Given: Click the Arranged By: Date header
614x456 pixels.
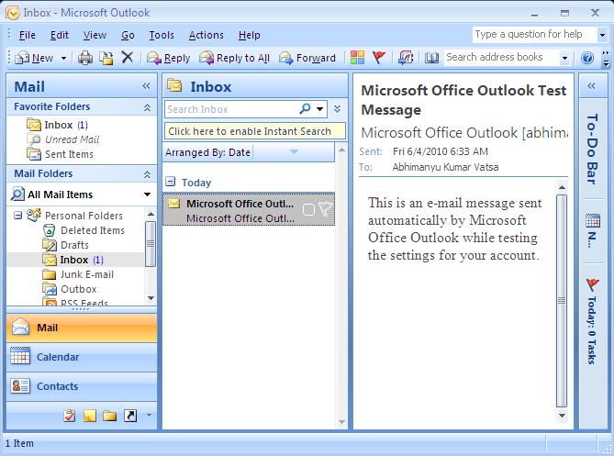Looking at the screenshot, I should (x=249, y=152).
